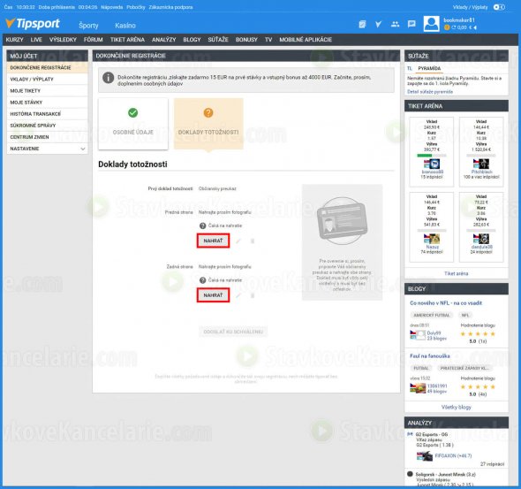
Task: Open Tiket aréna footer link
Action: pyautogui.click(x=457, y=273)
